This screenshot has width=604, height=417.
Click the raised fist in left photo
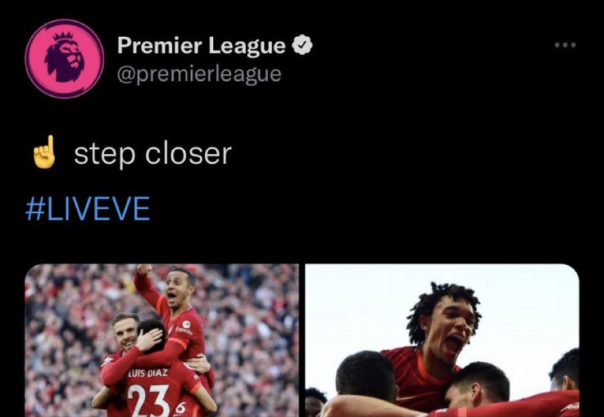(x=143, y=269)
